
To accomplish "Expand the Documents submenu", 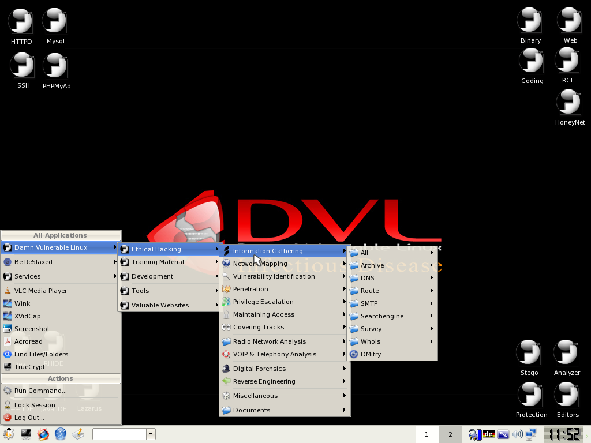I will click(250, 410).
